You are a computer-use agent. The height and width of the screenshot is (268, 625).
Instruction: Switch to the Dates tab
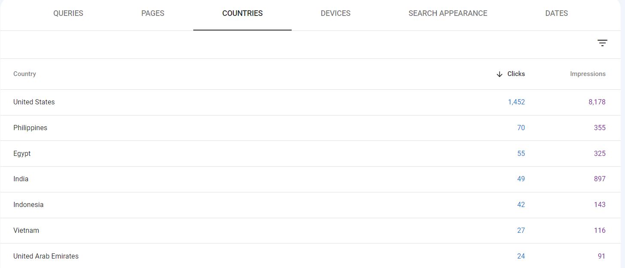pyautogui.click(x=556, y=13)
